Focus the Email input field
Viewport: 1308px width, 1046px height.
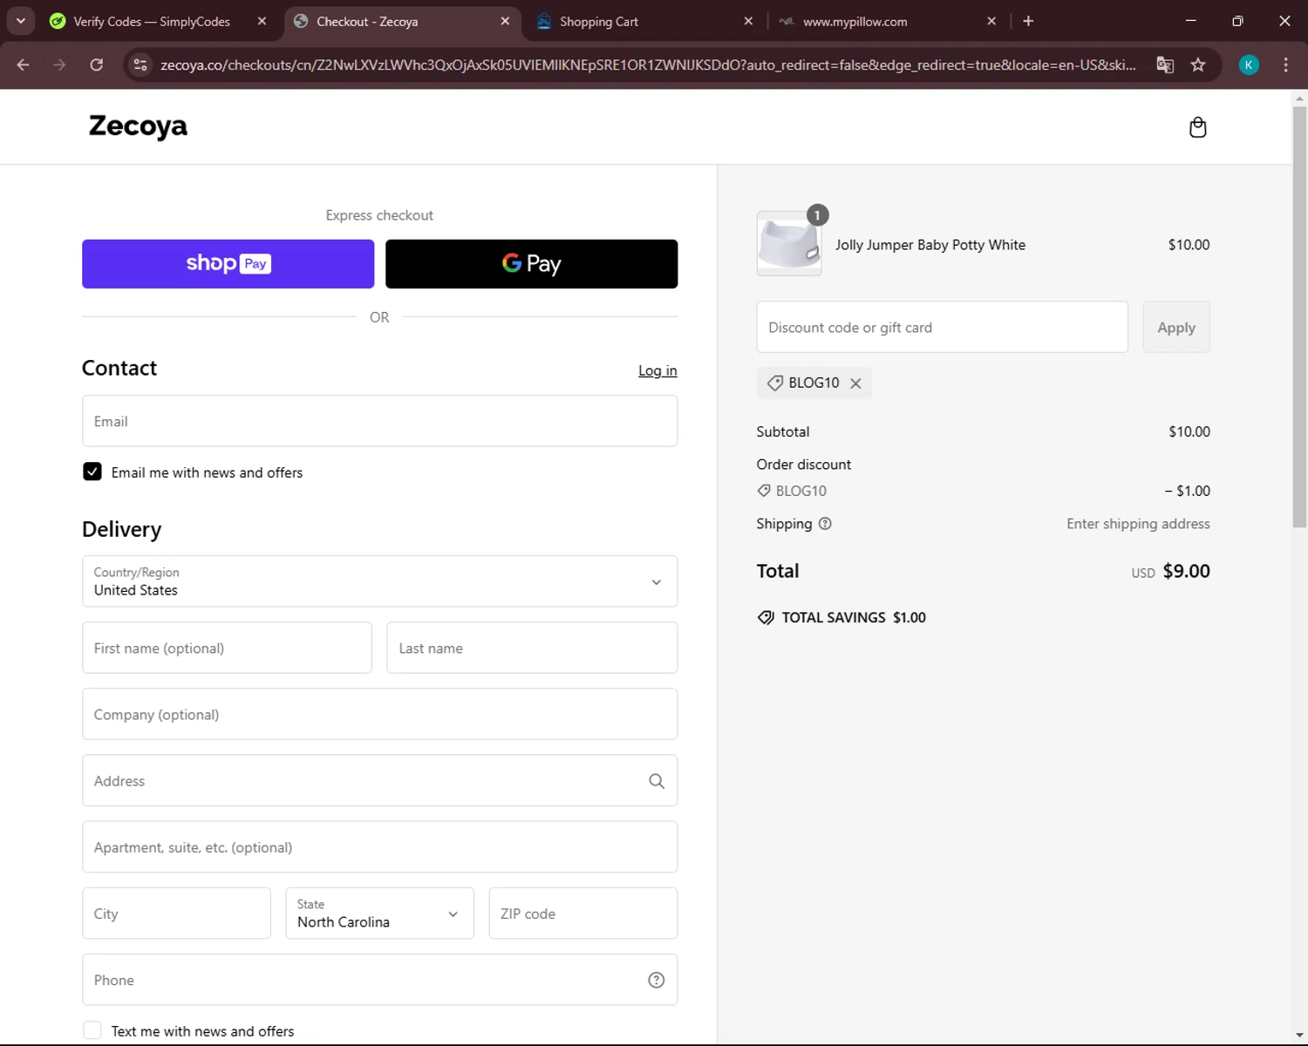click(x=379, y=421)
